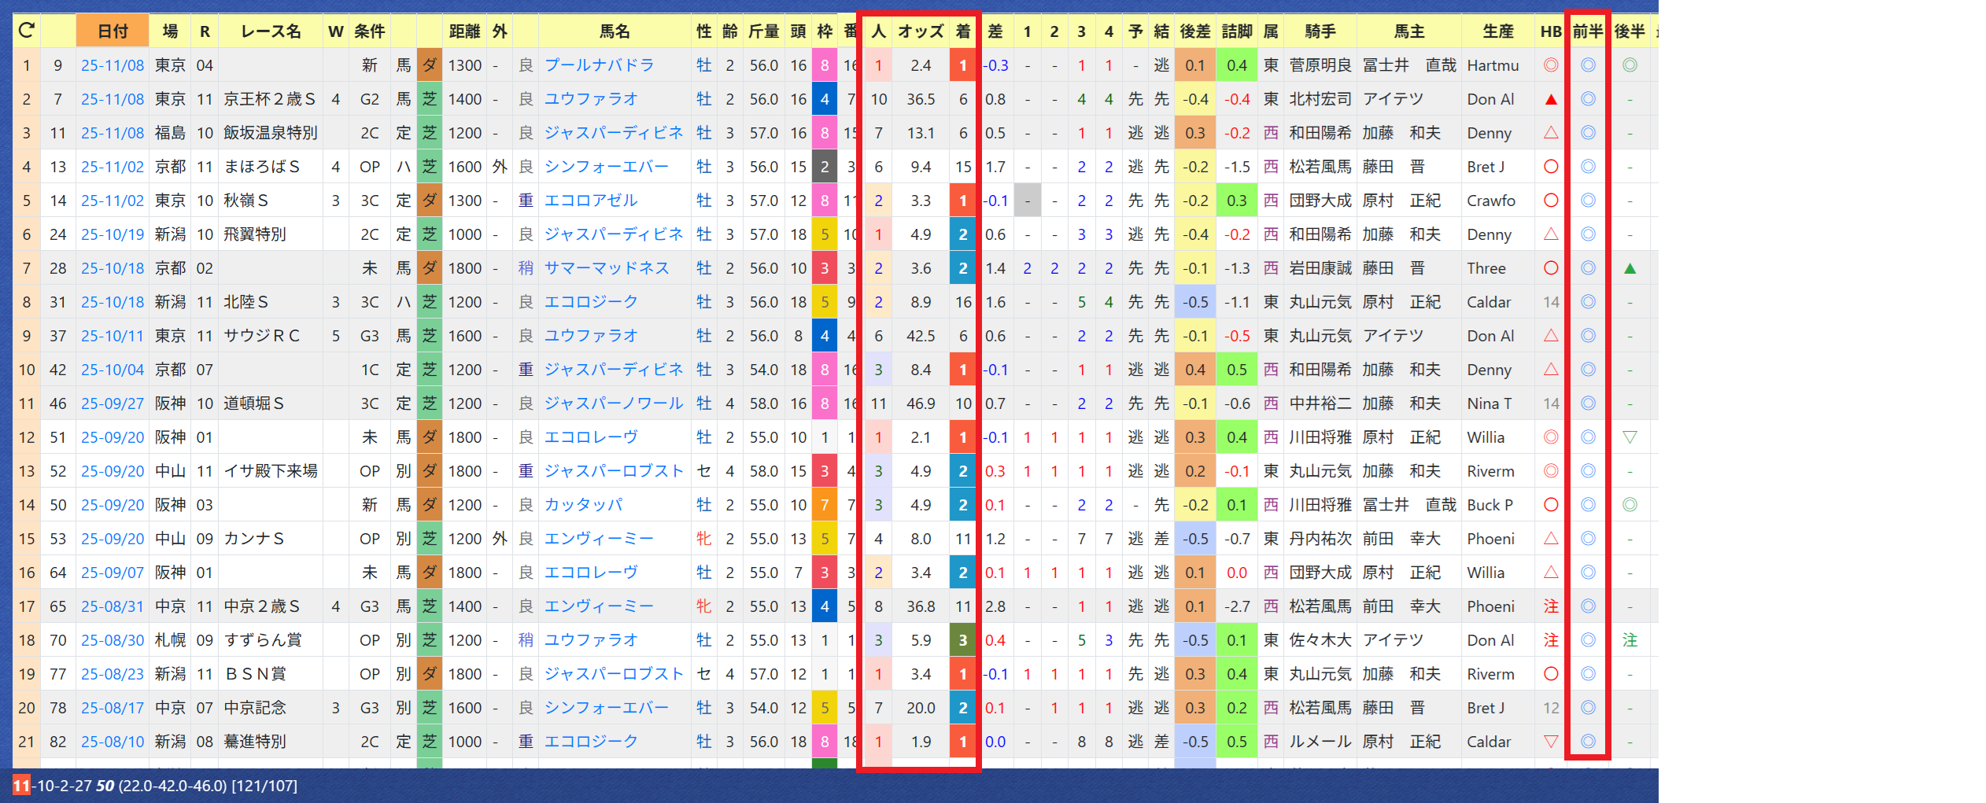This screenshot has height=803, width=1986.
Task: Click the blue 前半 double-circle in the 北陸S row
Action: pyautogui.click(x=1588, y=302)
